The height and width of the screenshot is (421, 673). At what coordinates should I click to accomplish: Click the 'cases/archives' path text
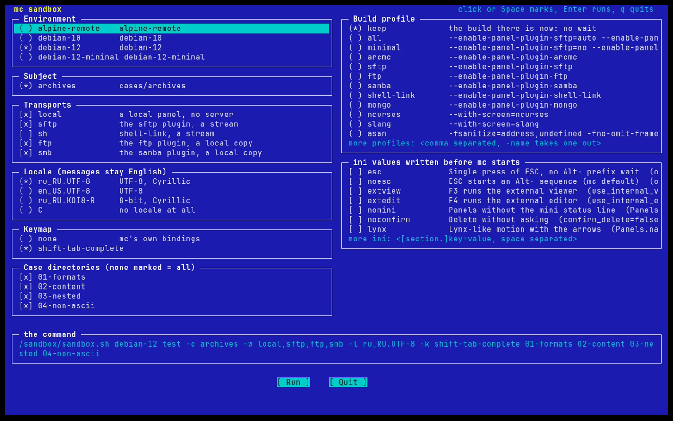click(152, 86)
